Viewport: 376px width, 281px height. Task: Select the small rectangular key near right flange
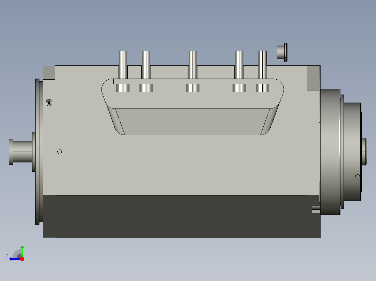click(x=316, y=209)
